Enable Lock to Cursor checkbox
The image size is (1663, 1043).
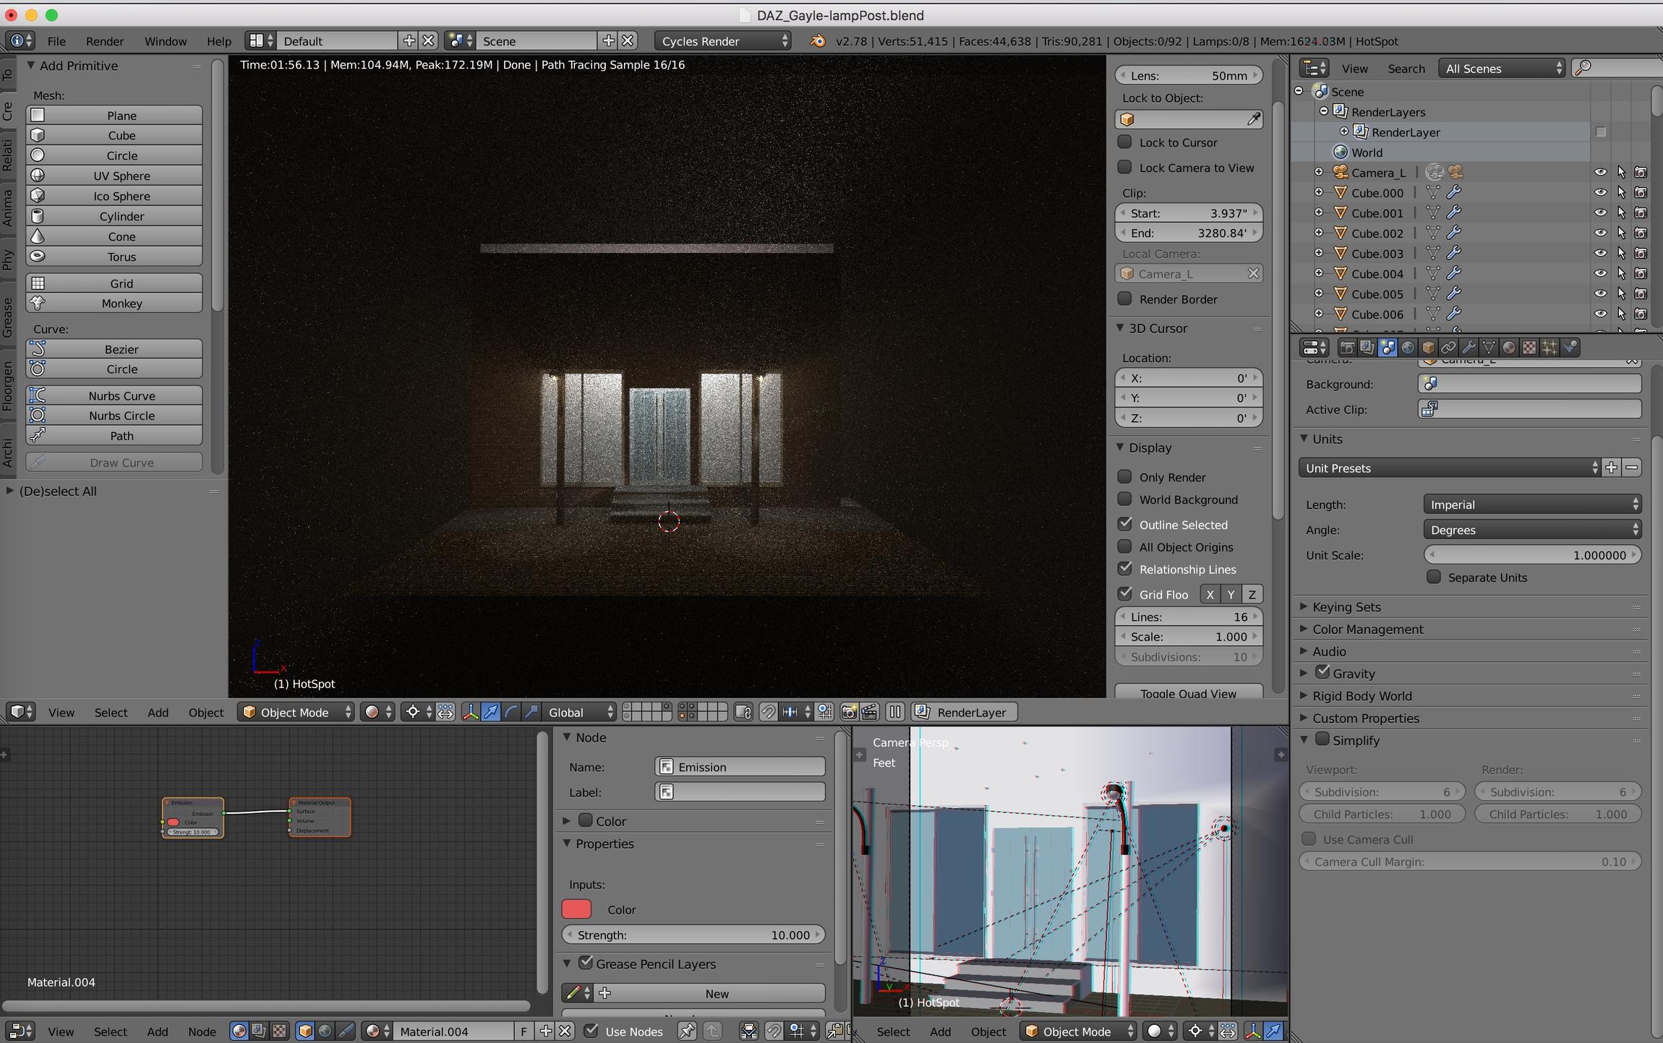coord(1124,142)
